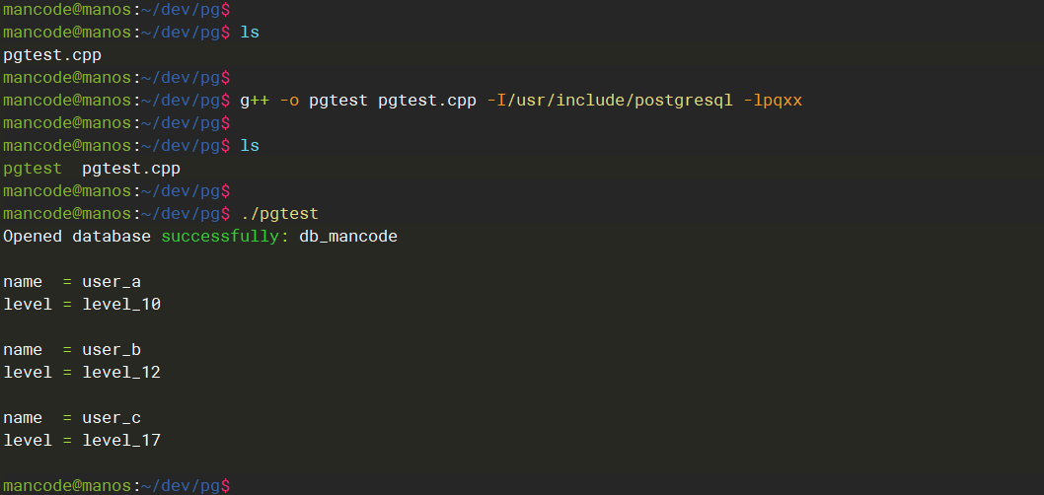Viewport: 1044px width, 495px height.
Task: Click the empty prompt on the last line
Action: click(x=116, y=485)
